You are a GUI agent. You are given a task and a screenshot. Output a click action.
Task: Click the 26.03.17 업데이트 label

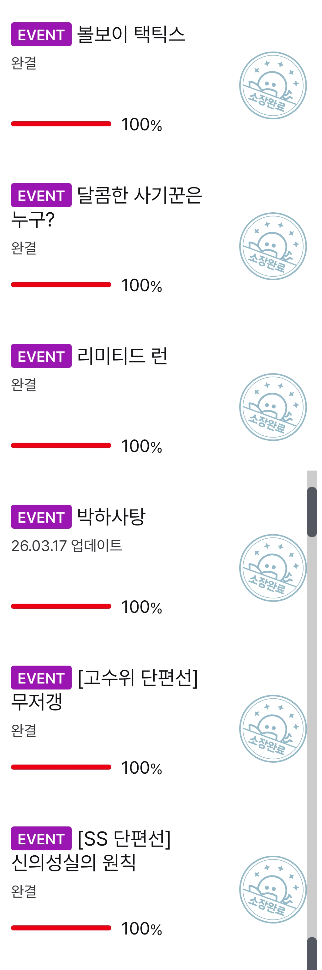pyautogui.click(x=67, y=546)
